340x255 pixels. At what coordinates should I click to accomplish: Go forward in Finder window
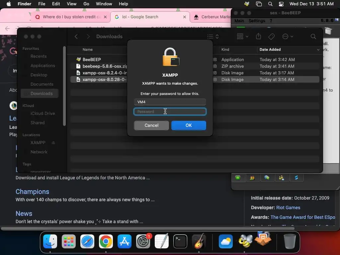click(x=88, y=37)
